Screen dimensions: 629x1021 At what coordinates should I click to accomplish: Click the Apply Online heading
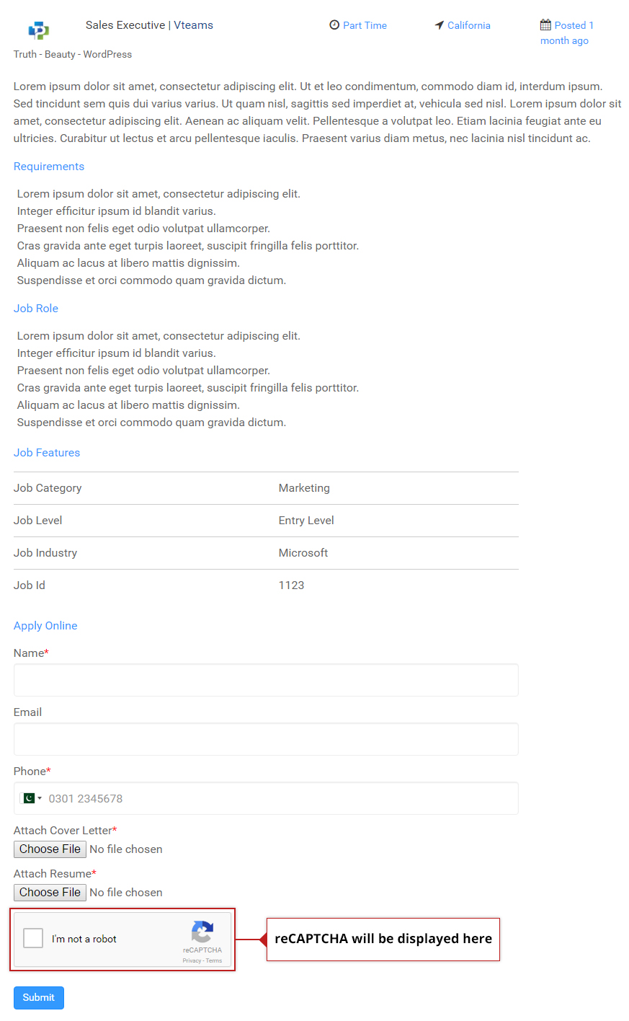pyautogui.click(x=45, y=625)
